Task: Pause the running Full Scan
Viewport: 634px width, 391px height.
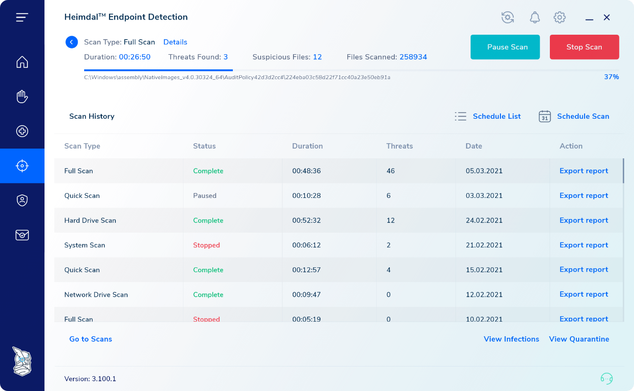Action: pyautogui.click(x=505, y=47)
